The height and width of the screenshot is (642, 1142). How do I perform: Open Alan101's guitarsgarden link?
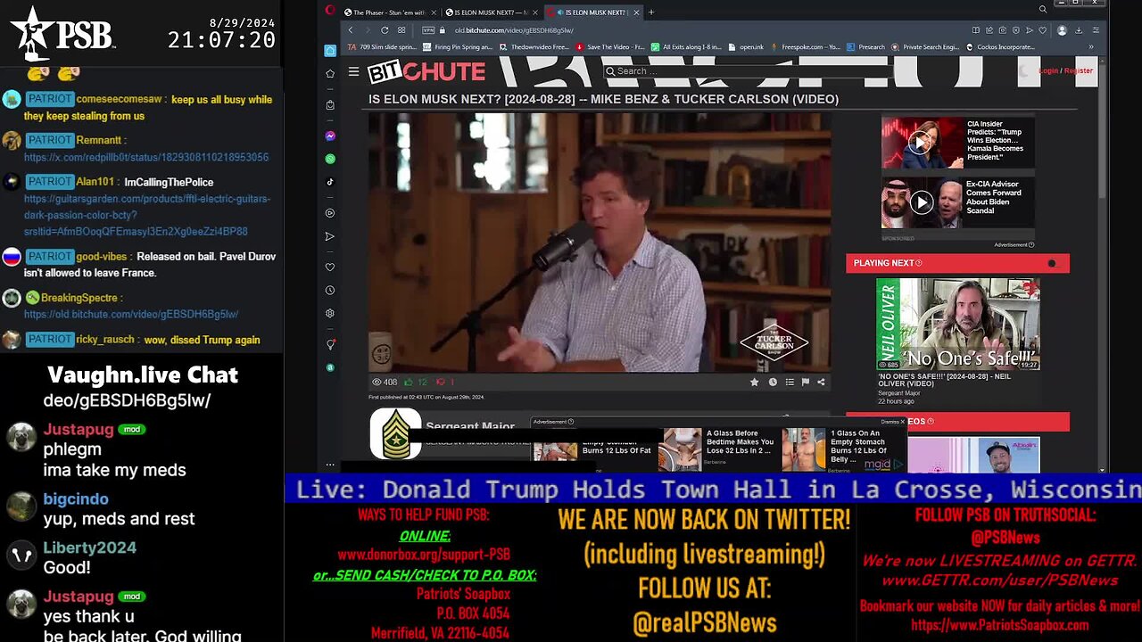pyautogui.click(x=147, y=215)
